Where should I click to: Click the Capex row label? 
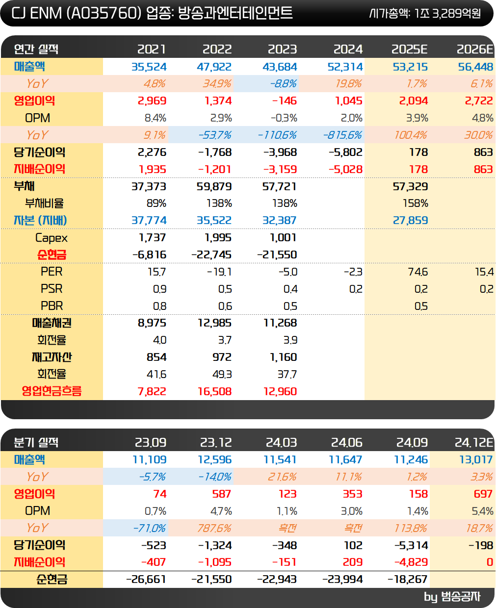[x=52, y=238]
